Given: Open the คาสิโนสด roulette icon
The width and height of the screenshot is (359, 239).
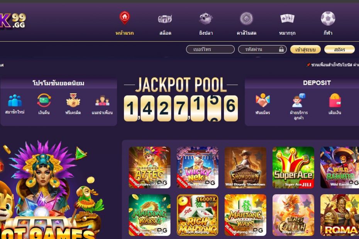Looking at the screenshot, I should point(246,18).
